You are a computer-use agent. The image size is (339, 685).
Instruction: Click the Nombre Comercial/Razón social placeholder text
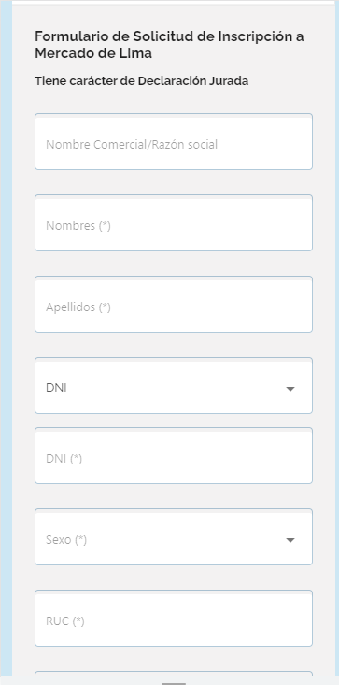coord(132,145)
